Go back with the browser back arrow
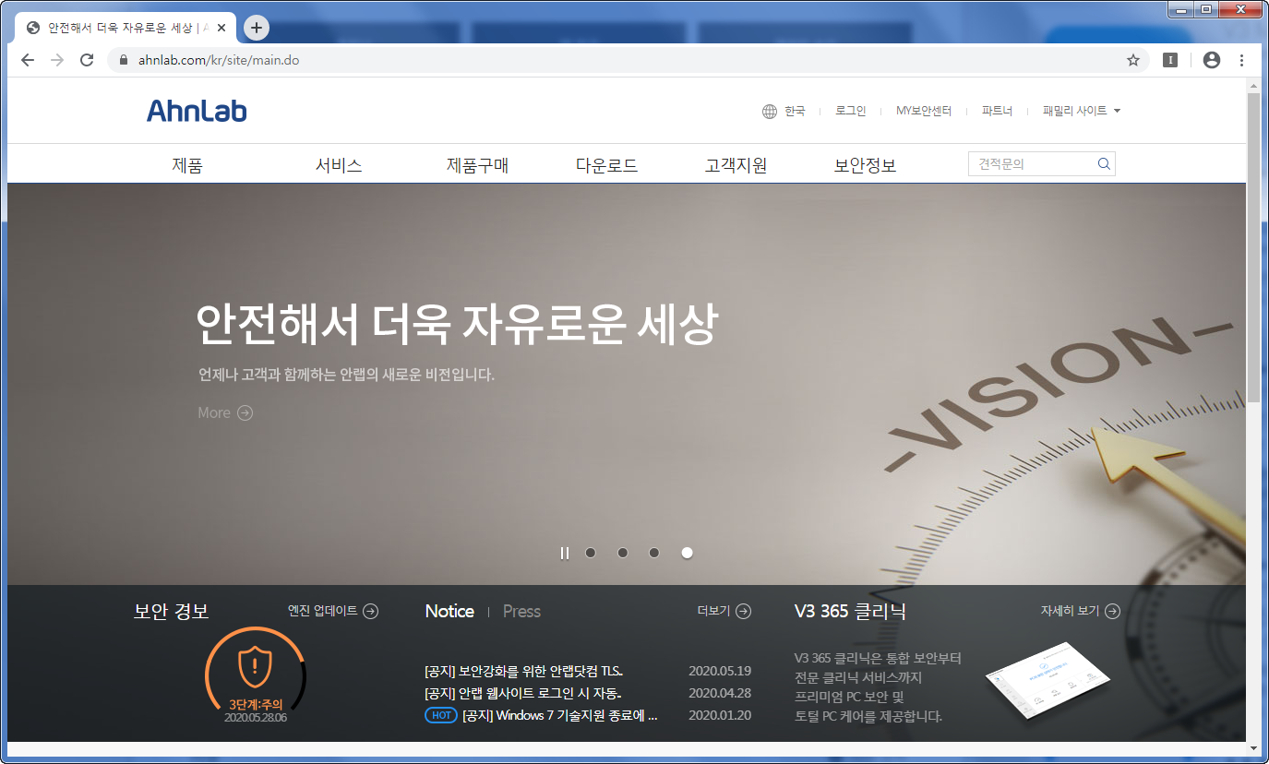This screenshot has width=1269, height=764. click(28, 60)
